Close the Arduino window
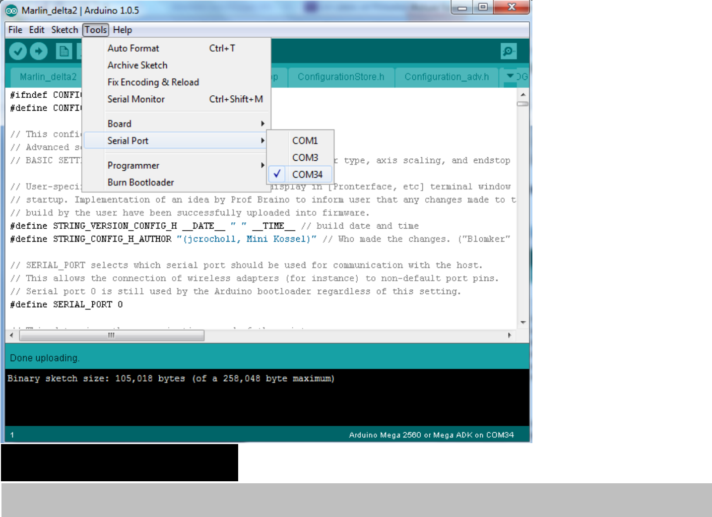The height and width of the screenshot is (517, 712). [x=512, y=7]
